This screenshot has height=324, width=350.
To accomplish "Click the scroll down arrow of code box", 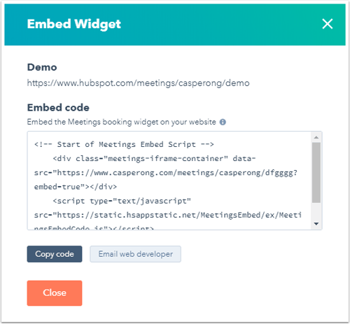I will 316,224.
